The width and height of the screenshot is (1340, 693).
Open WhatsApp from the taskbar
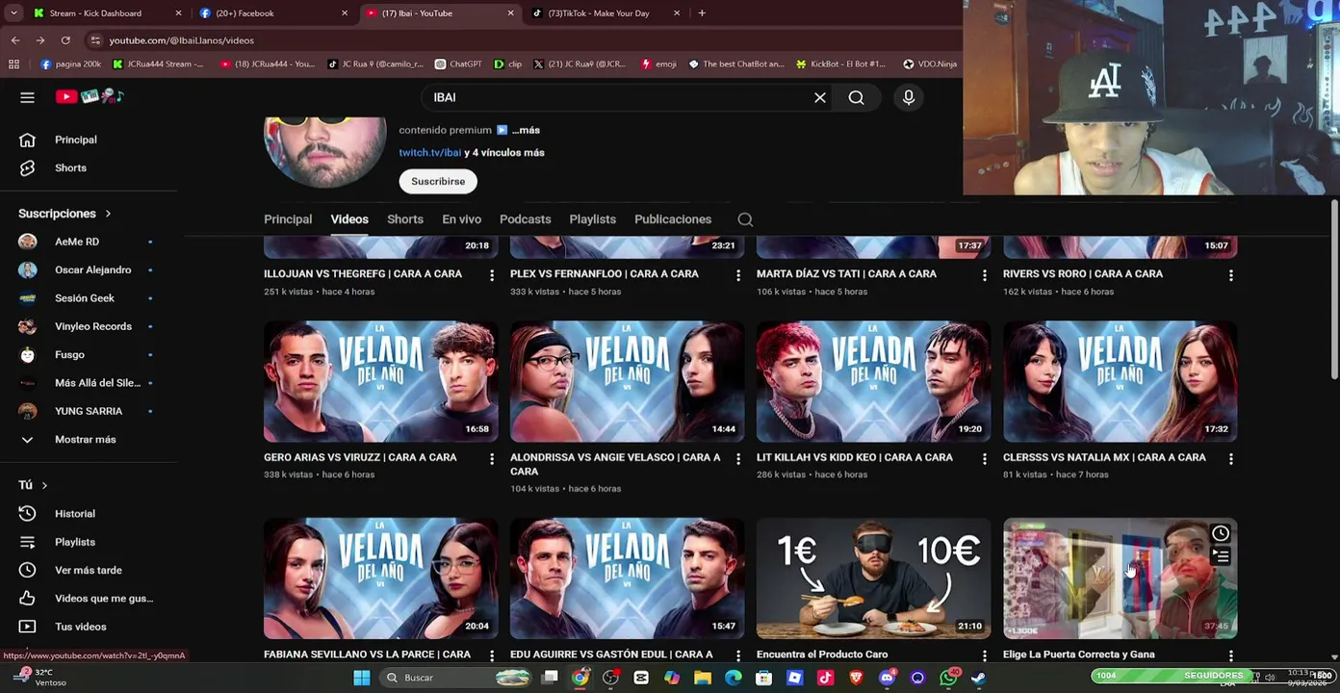coord(948,678)
